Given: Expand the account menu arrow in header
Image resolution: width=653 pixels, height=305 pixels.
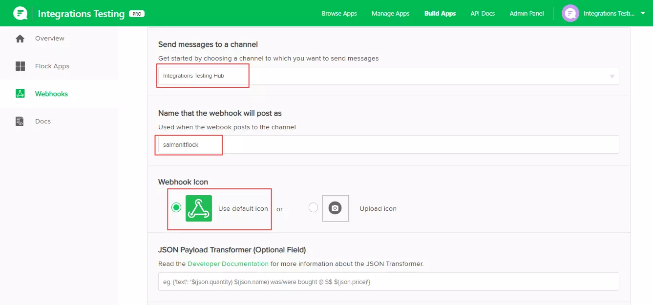Looking at the screenshot, I should coord(643,13).
